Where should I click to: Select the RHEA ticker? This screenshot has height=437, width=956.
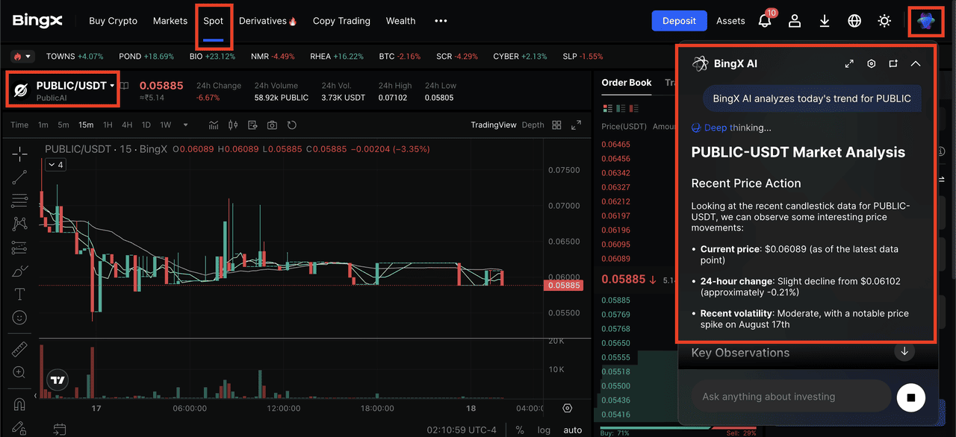point(337,57)
